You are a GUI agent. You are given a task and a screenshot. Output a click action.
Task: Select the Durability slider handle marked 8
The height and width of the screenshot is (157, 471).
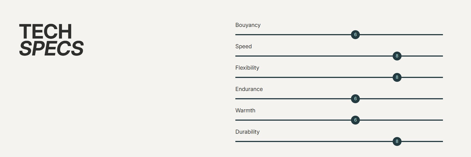397,141
